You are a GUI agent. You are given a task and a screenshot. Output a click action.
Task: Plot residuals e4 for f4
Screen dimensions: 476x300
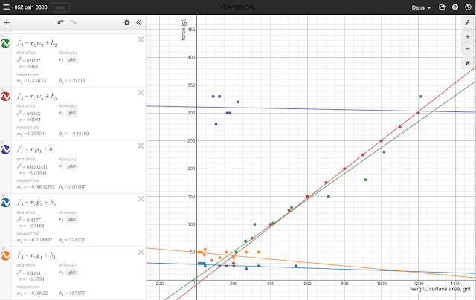pyautogui.click(x=72, y=273)
